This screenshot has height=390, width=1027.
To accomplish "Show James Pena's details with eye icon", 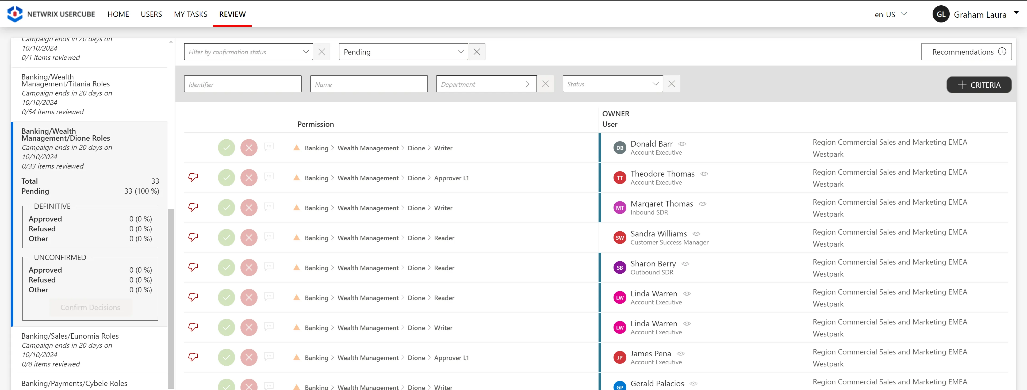I will pos(681,354).
